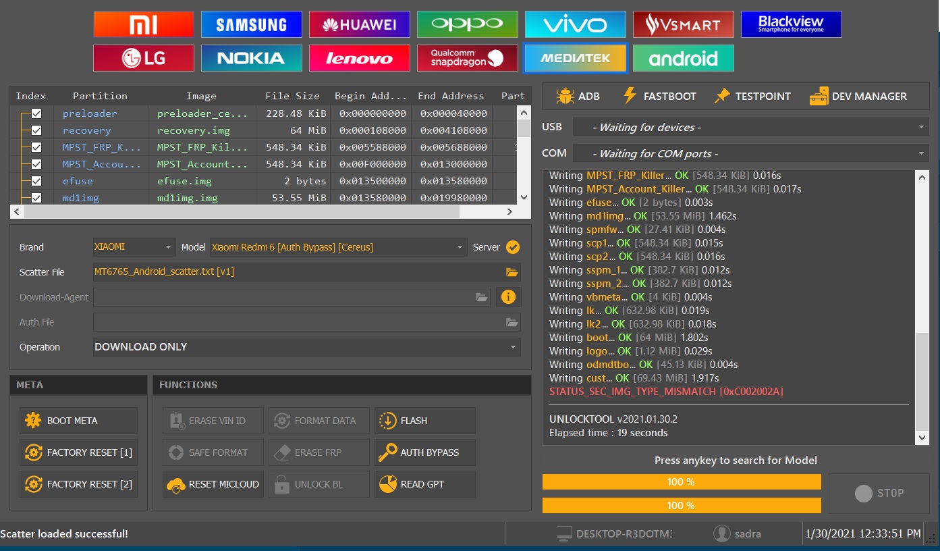The height and width of the screenshot is (551, 940).
Task: Click the STOP button
Action: 879,494
